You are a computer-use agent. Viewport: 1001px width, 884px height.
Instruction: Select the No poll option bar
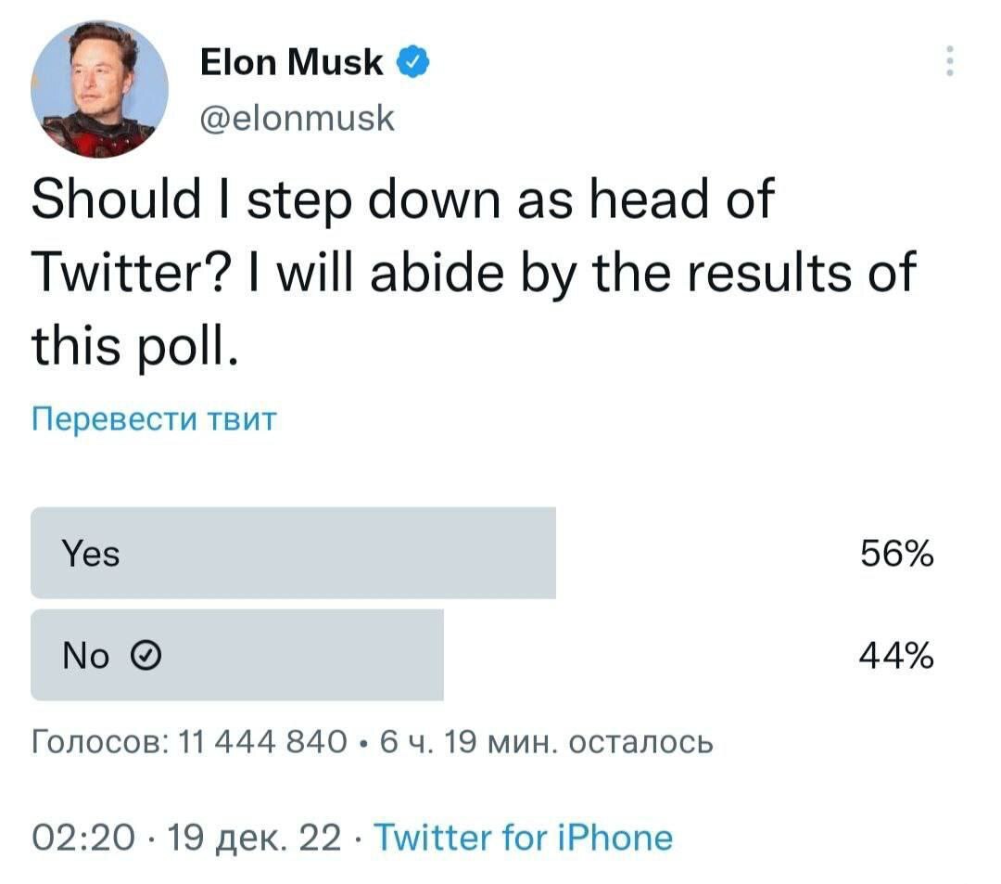click(237, 655)
